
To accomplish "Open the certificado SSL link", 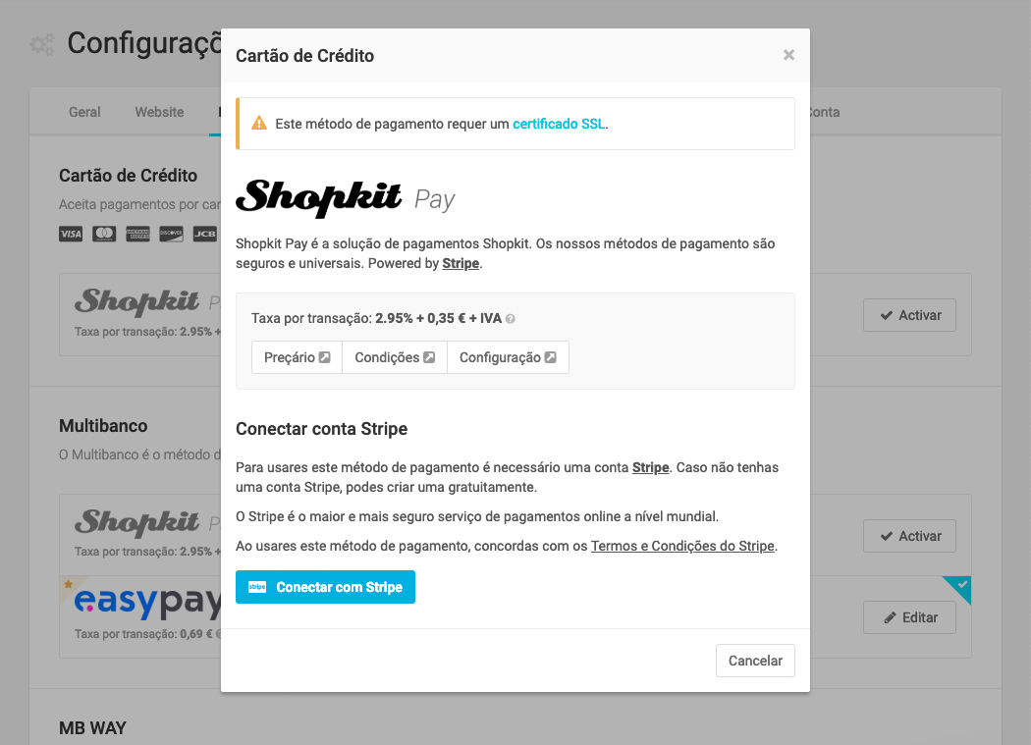I will coord(559,124).
